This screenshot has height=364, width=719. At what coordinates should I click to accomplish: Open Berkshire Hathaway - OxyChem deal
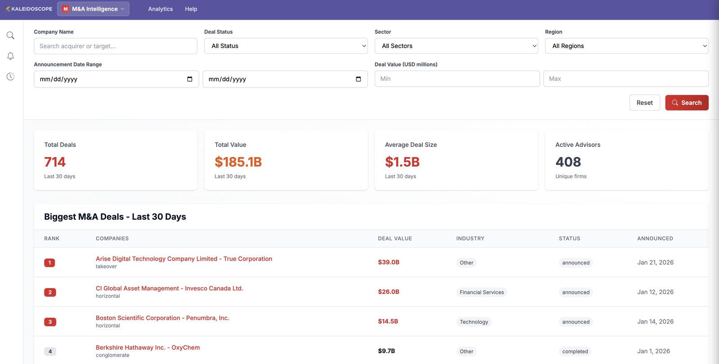click(148, 347)
